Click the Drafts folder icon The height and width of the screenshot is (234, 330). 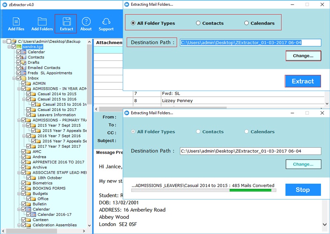pos(24,63)
